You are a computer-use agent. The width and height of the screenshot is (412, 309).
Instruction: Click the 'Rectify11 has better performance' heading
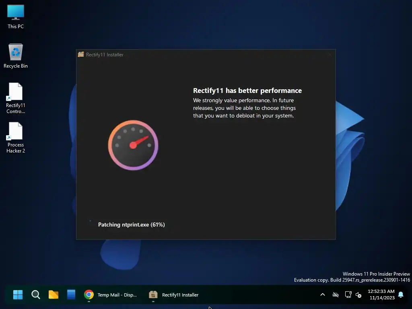pos(247,91)
